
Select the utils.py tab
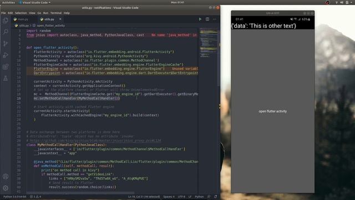49,19
